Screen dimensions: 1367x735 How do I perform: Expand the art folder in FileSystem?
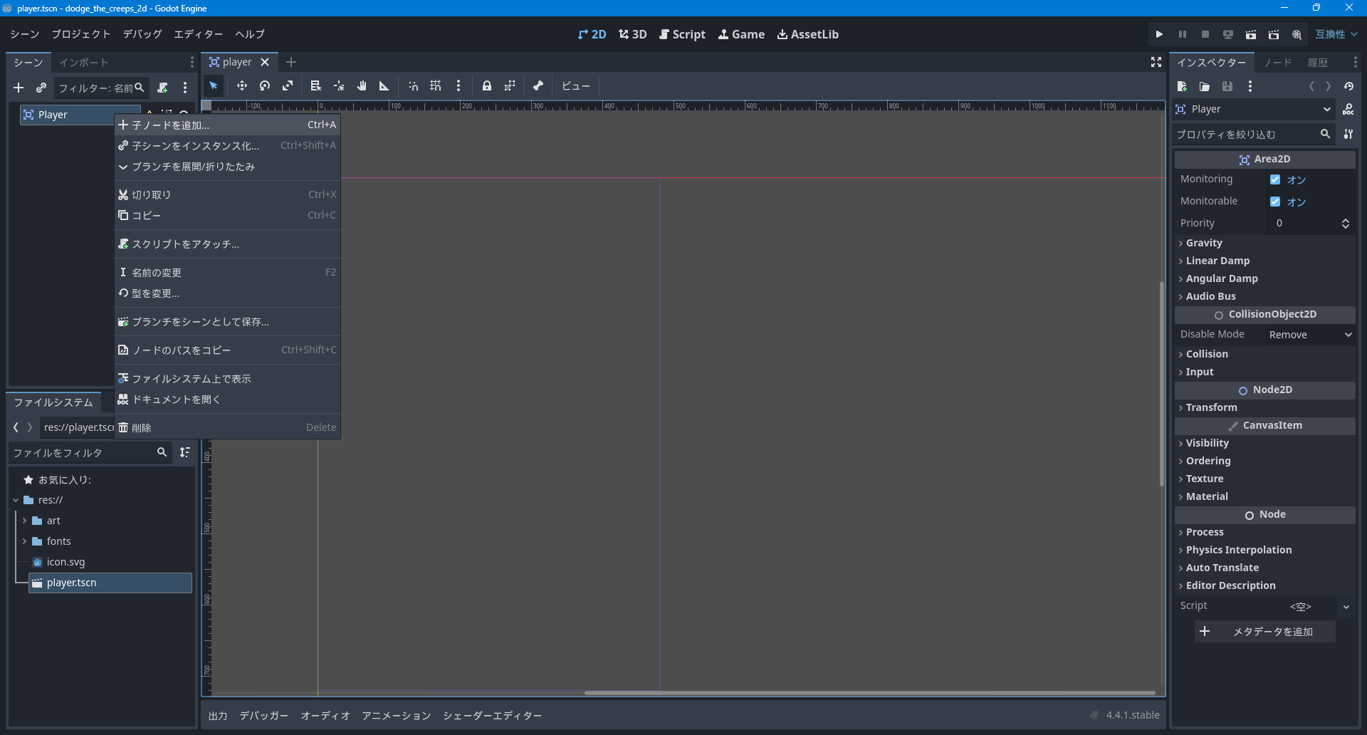tap(24, 521)
